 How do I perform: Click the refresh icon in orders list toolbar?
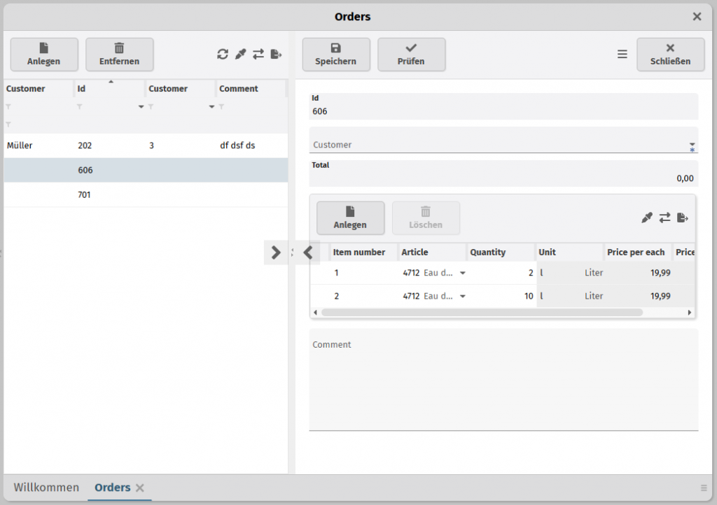point(223,55)
